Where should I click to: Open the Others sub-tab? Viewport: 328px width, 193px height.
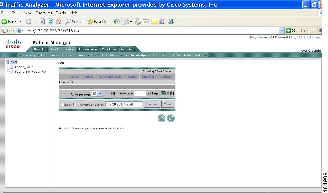click(114, 55)
